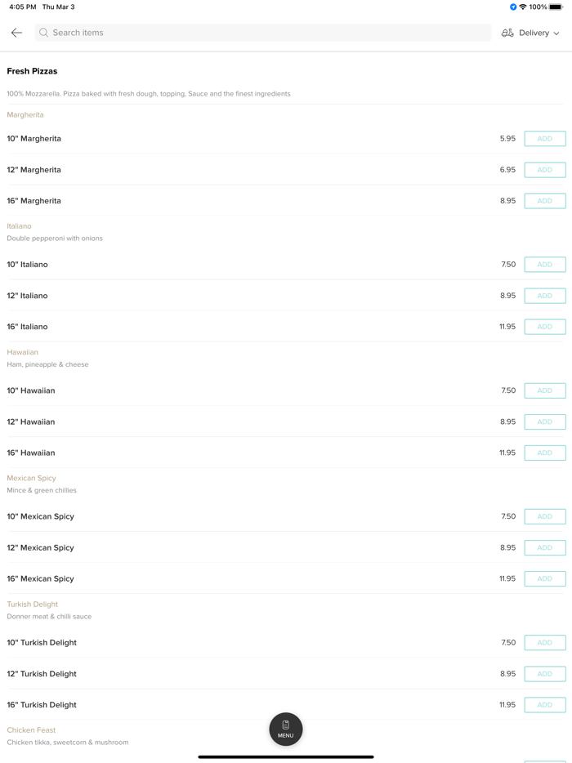Expand the Delivery dropdown chevron
This screenshot has height=763, width=572.
click(x=556, y=33)
